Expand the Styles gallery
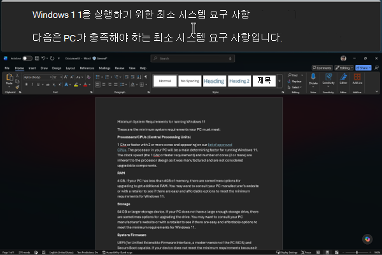Screen dimensions: 382x255 pyautogui.click(x=279, y=81)
